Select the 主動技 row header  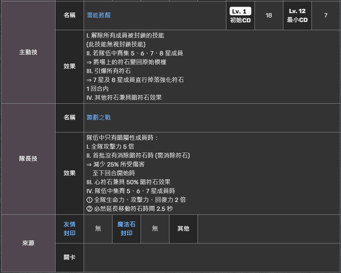[28, 52]
